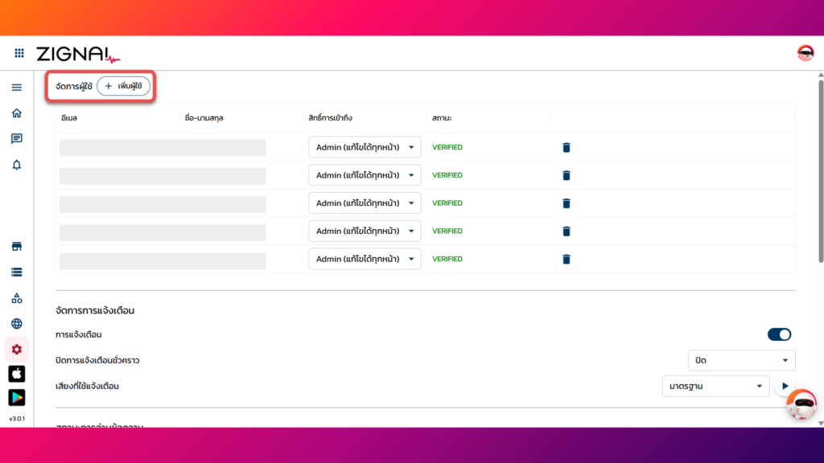824x463 pixels.
Task: Click the Google Play store icon
Action: 16,398
